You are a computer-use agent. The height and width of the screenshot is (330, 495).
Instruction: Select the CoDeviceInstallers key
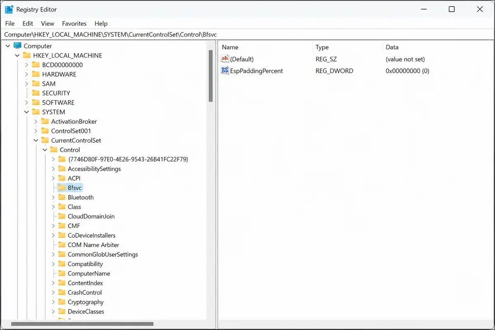tap(92, 235)
